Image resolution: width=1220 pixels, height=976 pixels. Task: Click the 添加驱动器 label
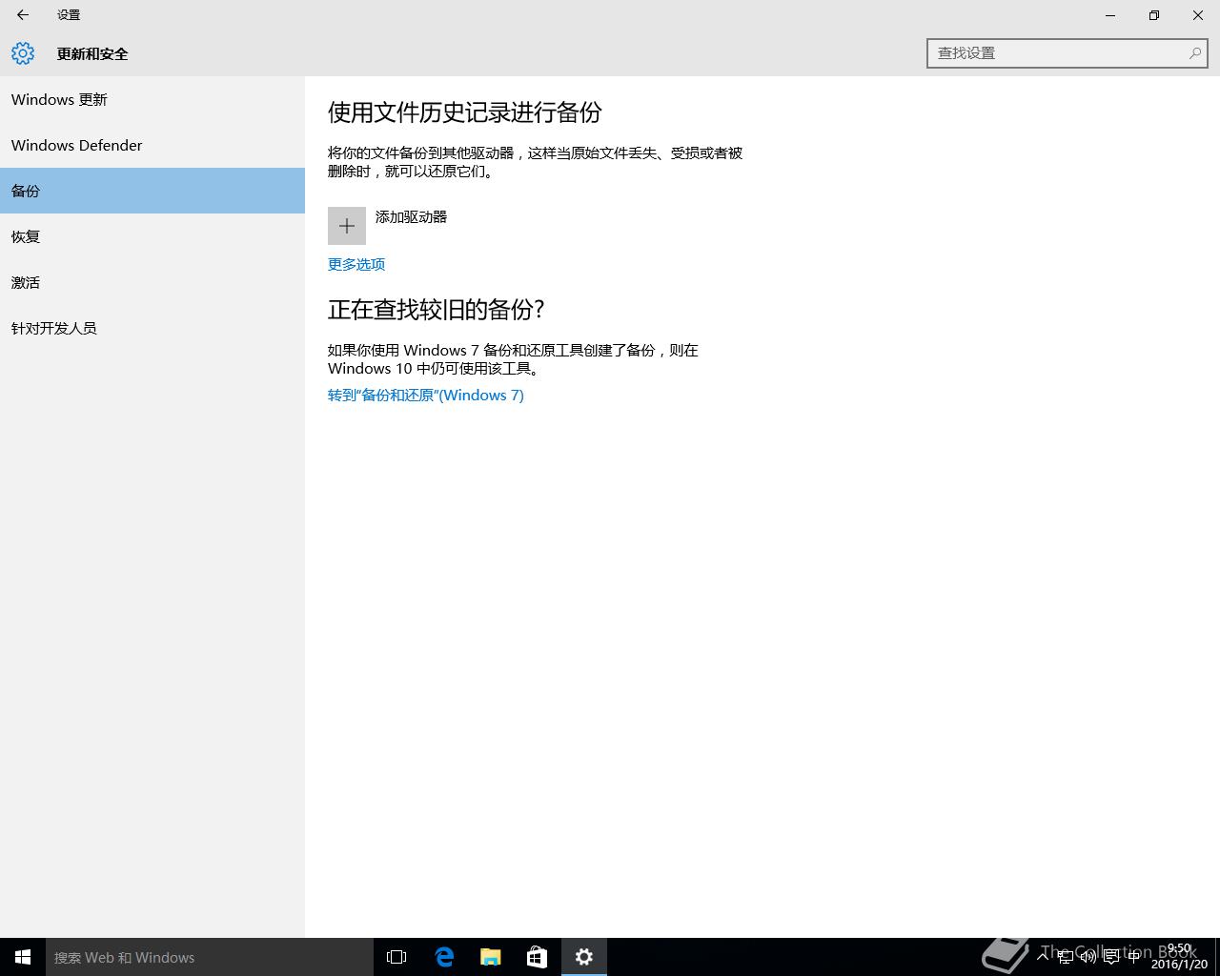coord(411,216)
